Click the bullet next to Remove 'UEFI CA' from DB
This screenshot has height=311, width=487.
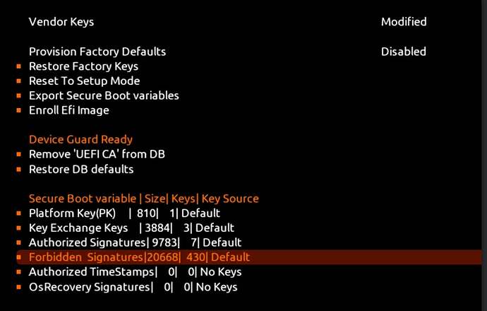point(18,154)
